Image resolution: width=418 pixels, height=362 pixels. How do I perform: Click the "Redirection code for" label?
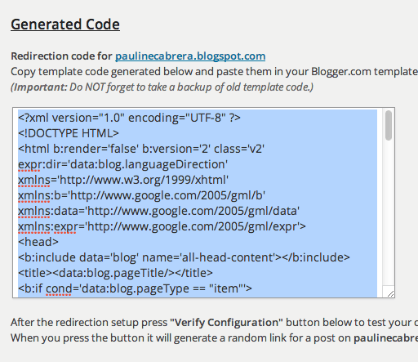click(x=61, y=56)
